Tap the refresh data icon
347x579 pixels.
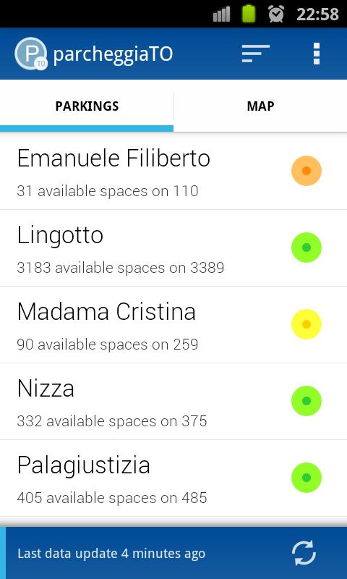(304, 553)
